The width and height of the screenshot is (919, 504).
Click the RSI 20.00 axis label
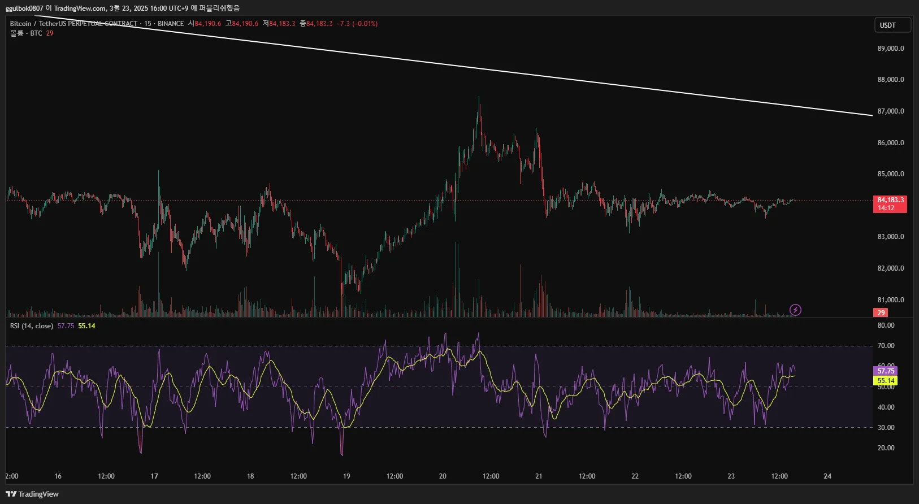point(886,448)
